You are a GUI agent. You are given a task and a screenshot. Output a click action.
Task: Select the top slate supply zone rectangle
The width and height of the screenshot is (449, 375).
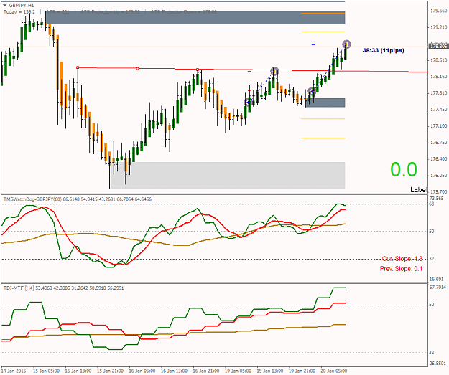click(x=195, y=18)
